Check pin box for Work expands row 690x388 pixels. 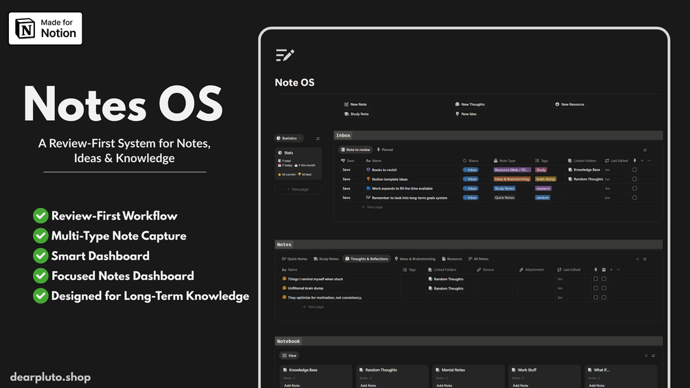[634, 188]
